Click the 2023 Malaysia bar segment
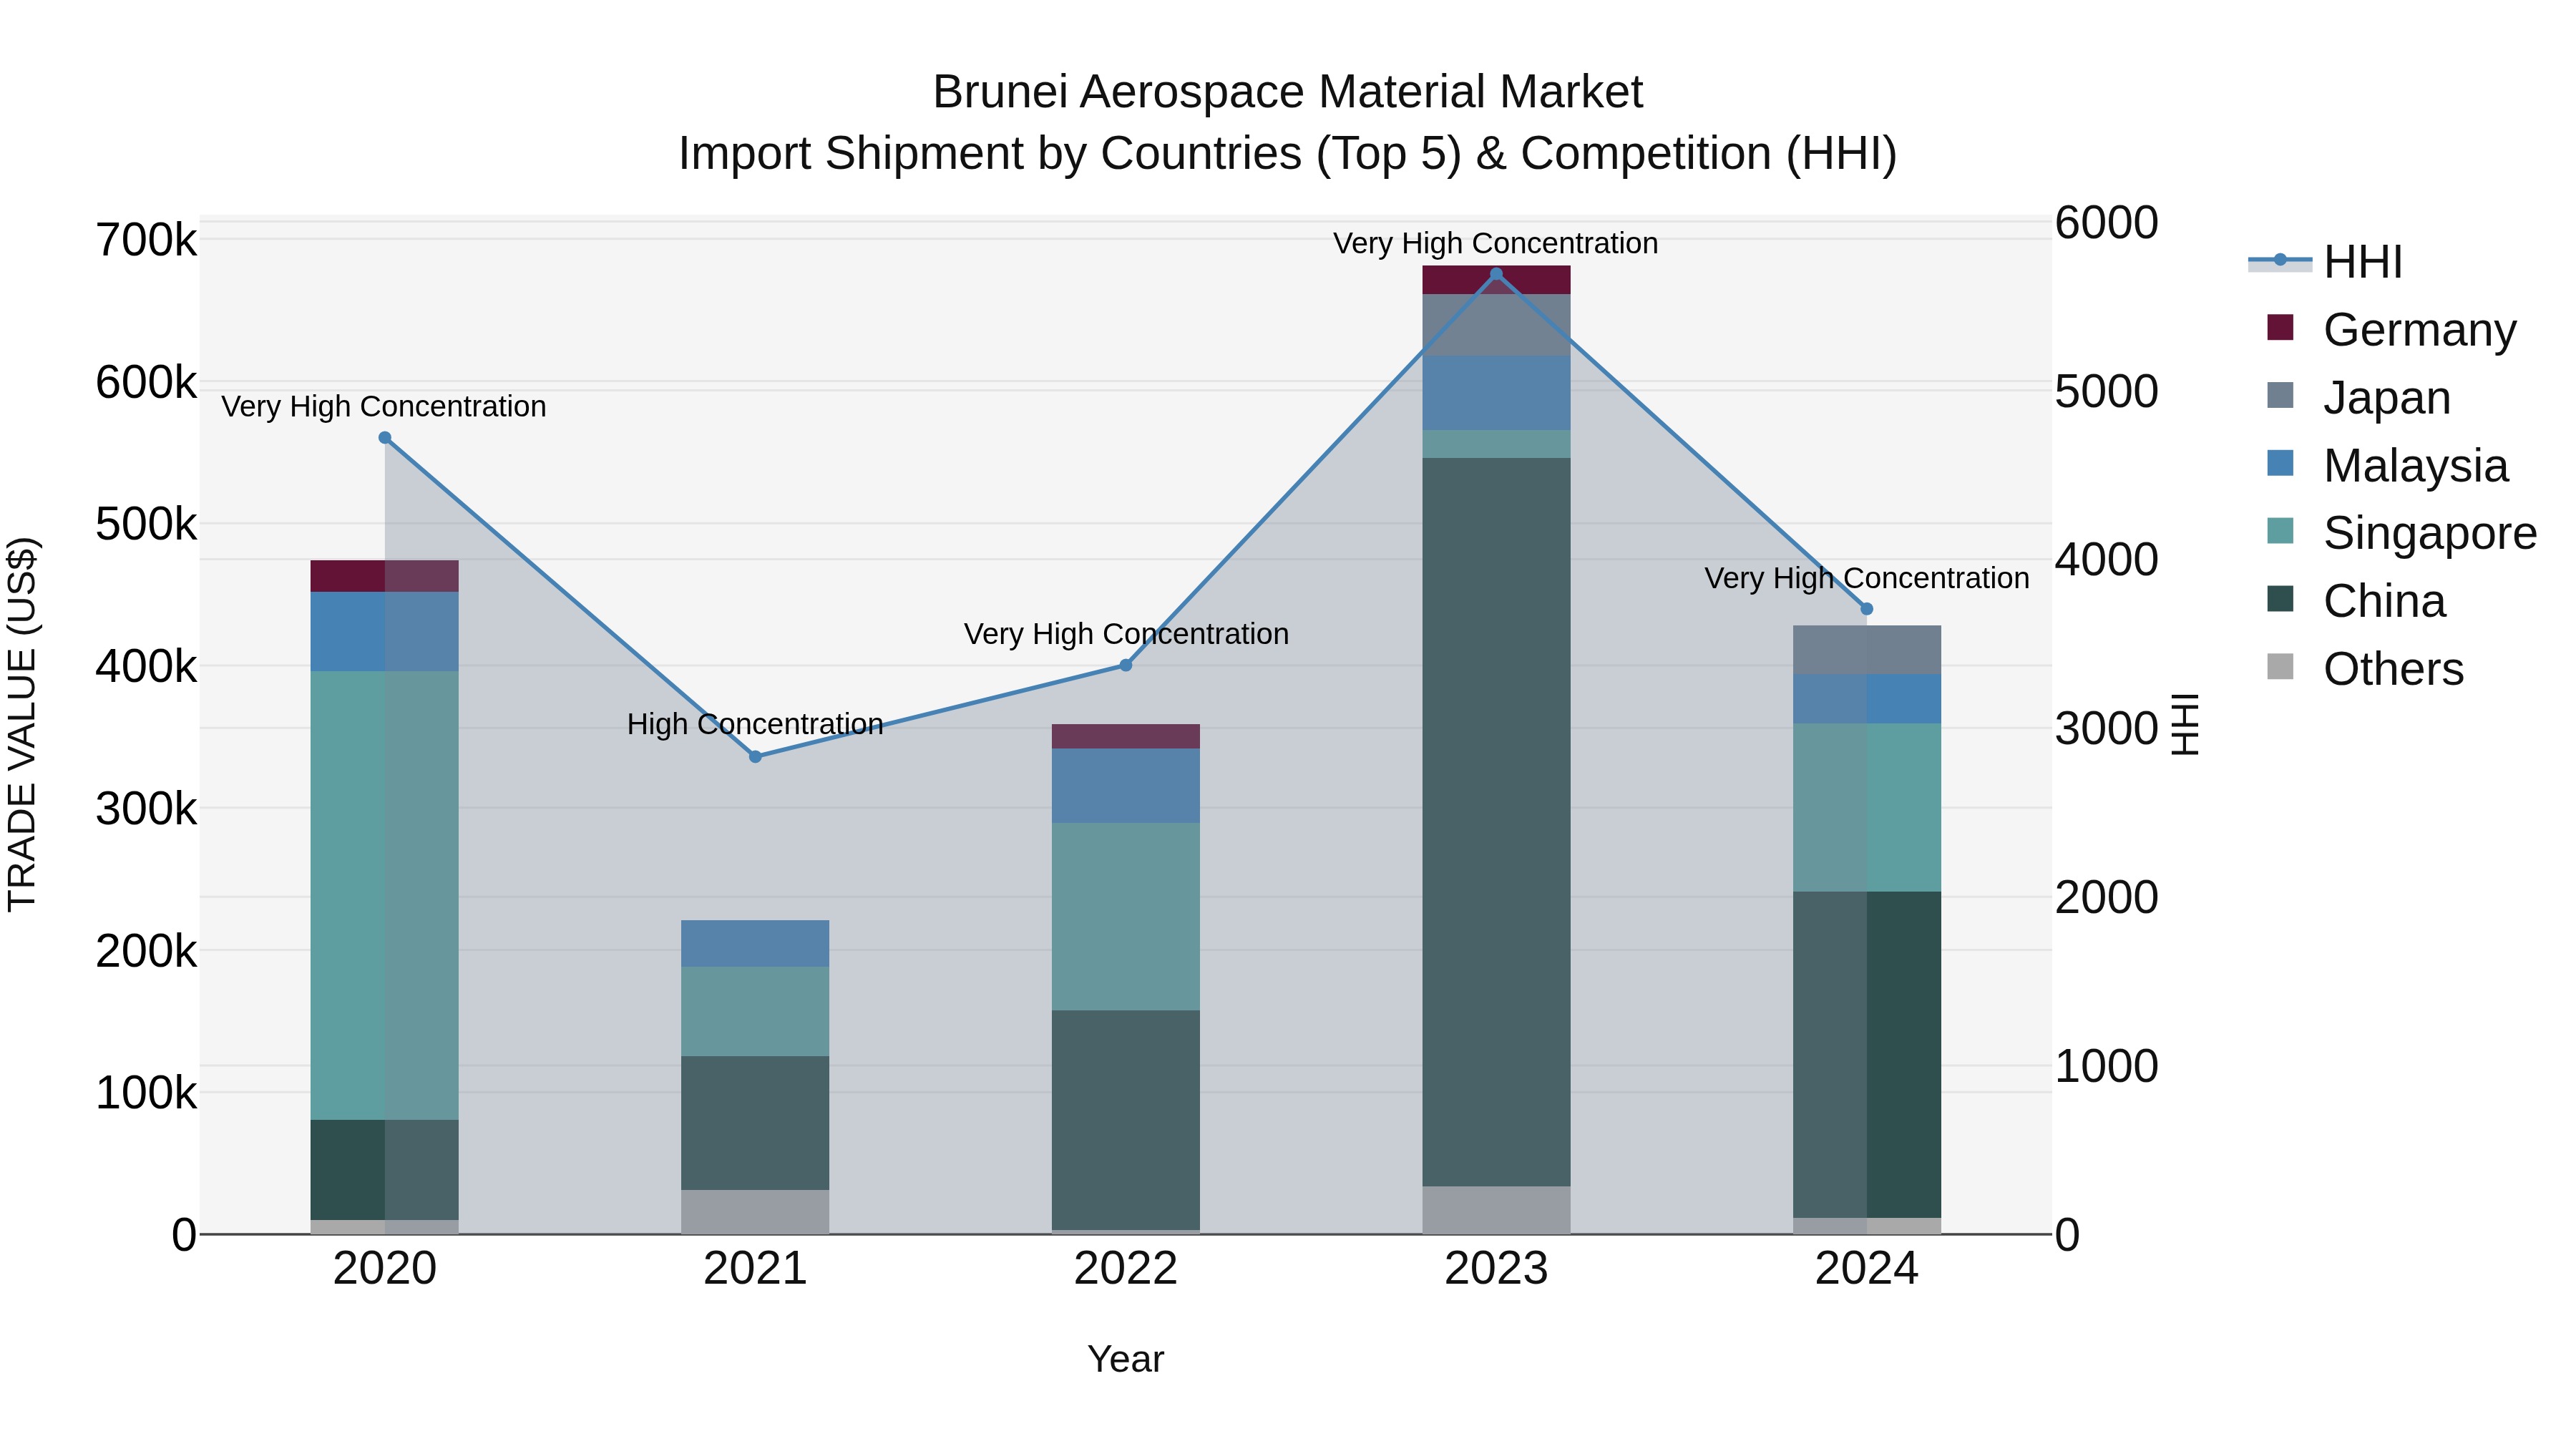Viewport: 2576px width, 1449px height. (1496, 393)
